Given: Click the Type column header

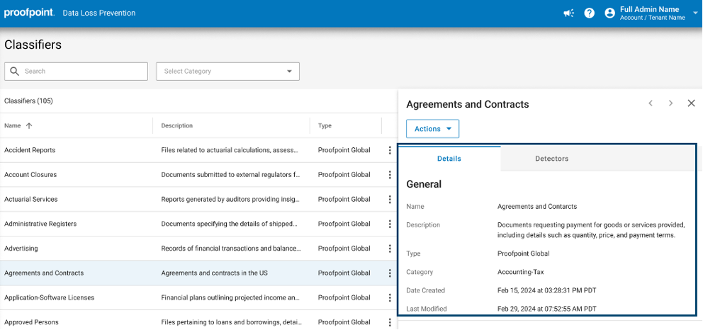Looking at the screenshot, I should [325, 126].
